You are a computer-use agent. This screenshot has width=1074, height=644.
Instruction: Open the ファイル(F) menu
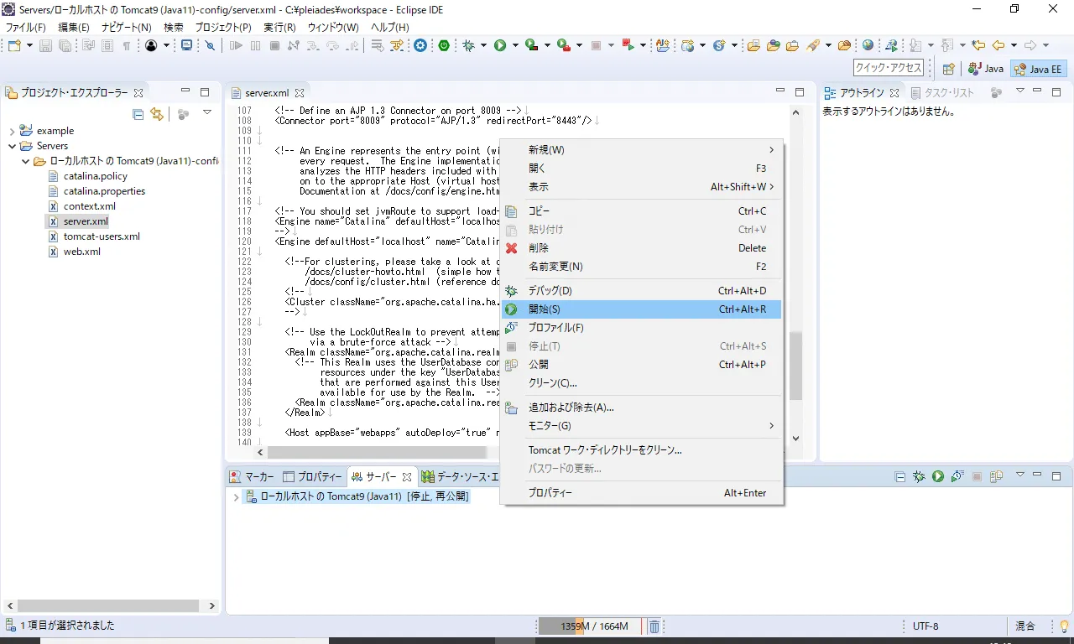26,27
